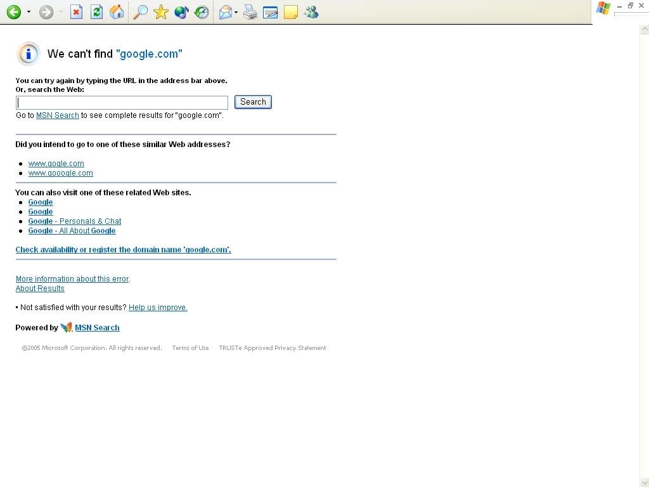This screenshot has width=649, height=487.
Task: Restore down the browser window
Action: 631,6
